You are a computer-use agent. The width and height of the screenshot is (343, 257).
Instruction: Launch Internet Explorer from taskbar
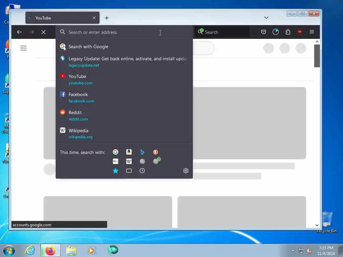pyautogui.click(x=30, y=250)
